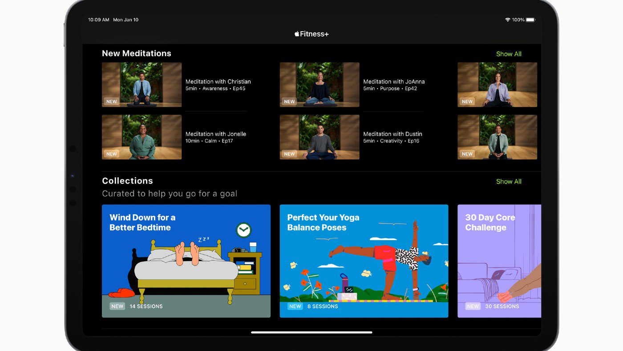This screenshot has height=351, width=623.
Task: Tap the battery indicator icon
Action: (531, 20)
